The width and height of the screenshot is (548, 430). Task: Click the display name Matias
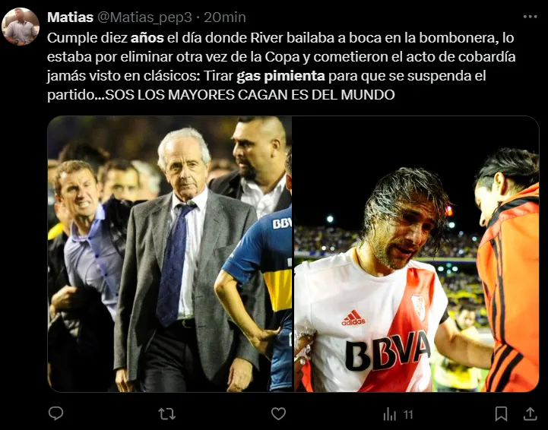point(70,17)
